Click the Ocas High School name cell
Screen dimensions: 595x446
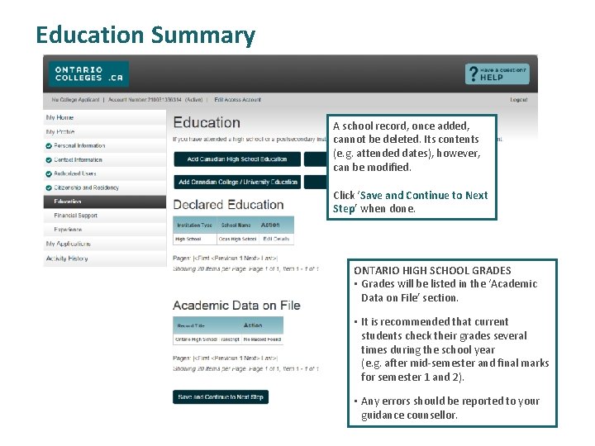point(238,239)
